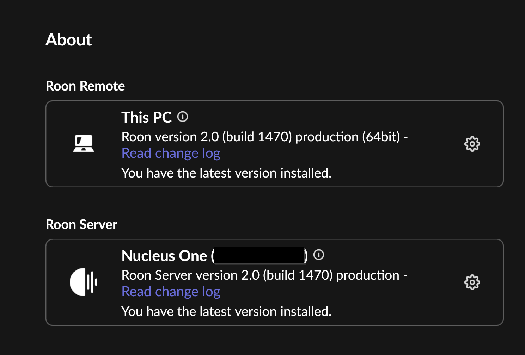Select the Roon Server section heading

pyautogui.click(x=81, y=224)
